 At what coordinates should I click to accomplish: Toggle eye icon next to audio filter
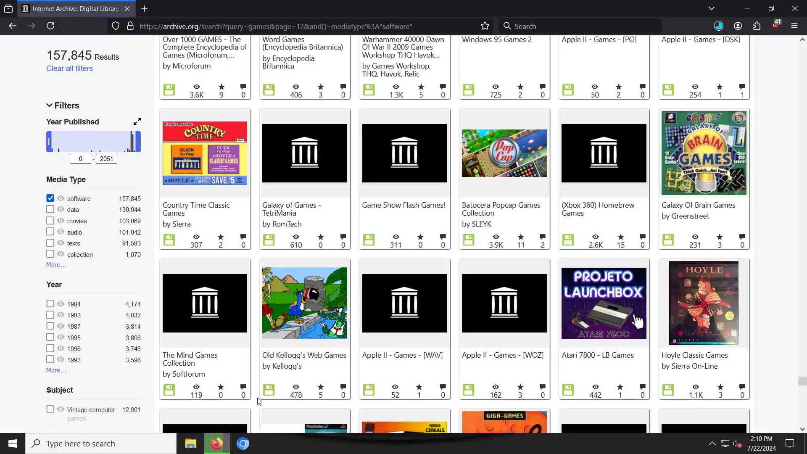point(61,232)
